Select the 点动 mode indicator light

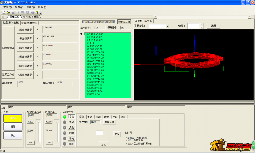coord(65,128)
